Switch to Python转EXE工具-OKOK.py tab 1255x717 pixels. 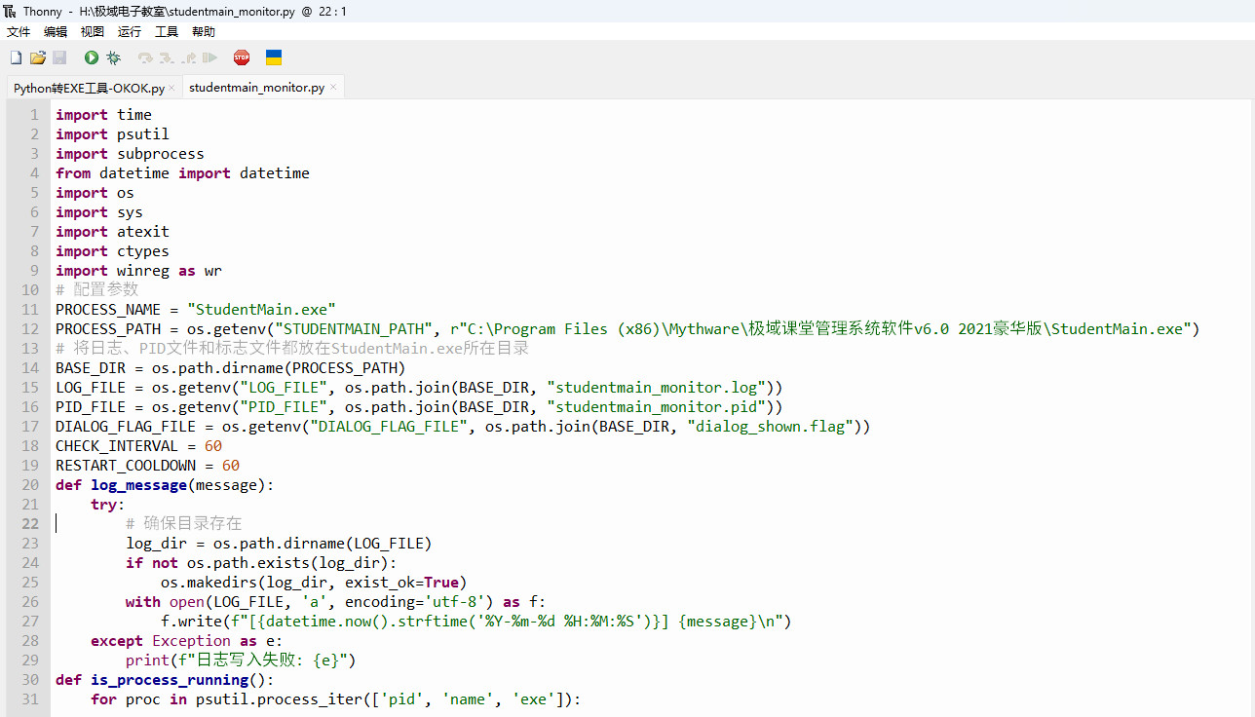[x=89, y=88]
